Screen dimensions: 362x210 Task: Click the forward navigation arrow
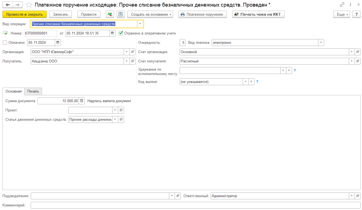[18, 5]
